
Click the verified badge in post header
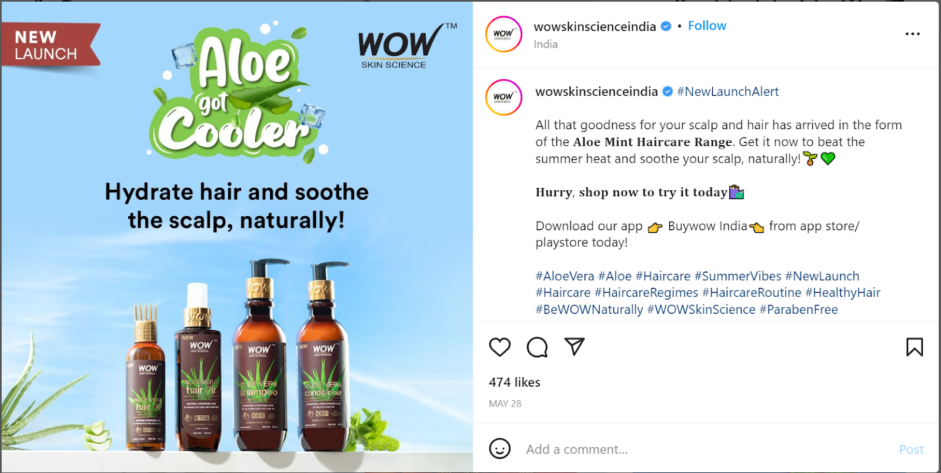(666, 26)
